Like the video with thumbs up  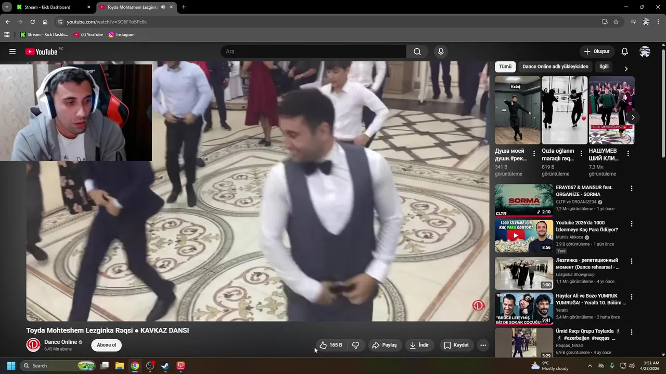coord(330,345)
